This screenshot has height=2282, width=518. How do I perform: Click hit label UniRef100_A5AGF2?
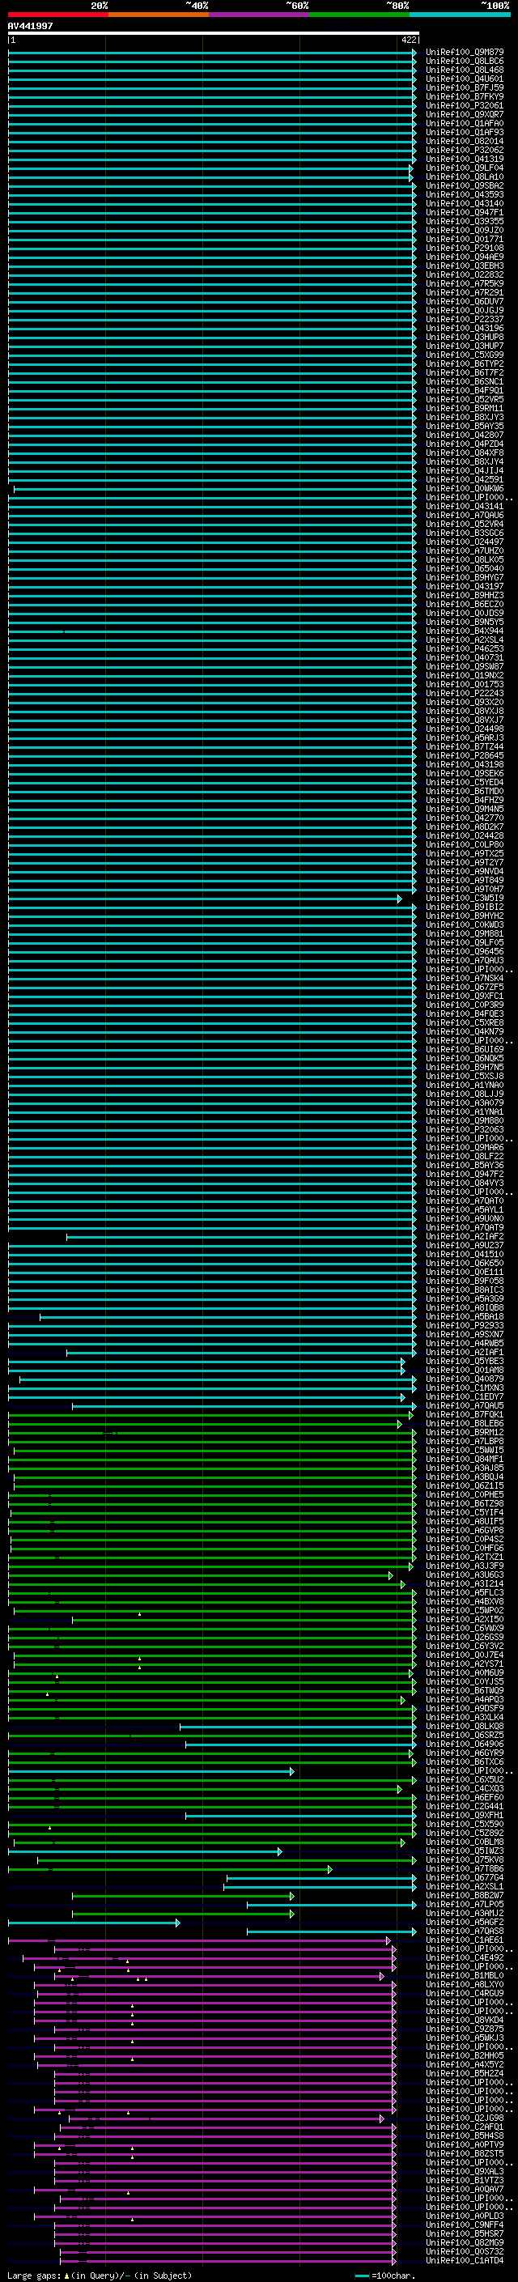click(x=464, y=1923)
